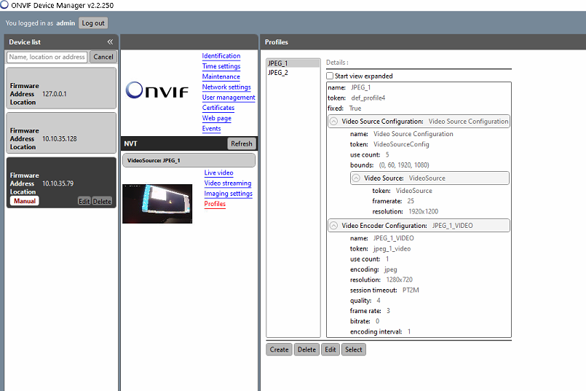Click the Create profile button

coord(280,349)
